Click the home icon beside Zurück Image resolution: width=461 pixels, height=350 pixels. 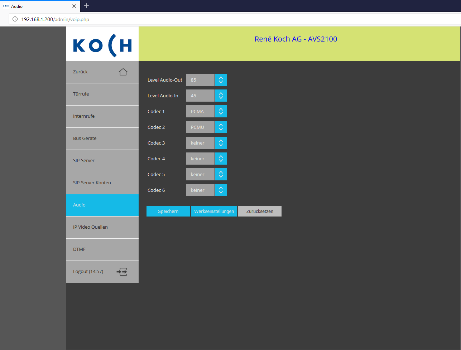123,72
